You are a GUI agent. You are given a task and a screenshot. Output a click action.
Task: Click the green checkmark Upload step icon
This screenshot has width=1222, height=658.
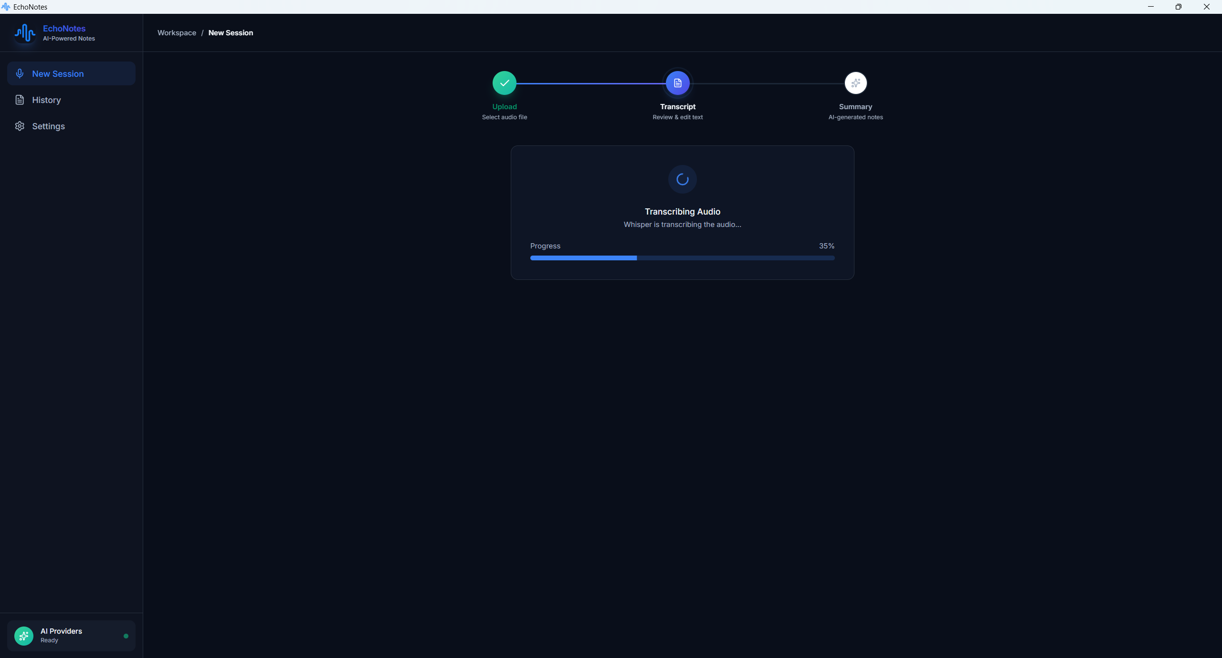point(505,83)
